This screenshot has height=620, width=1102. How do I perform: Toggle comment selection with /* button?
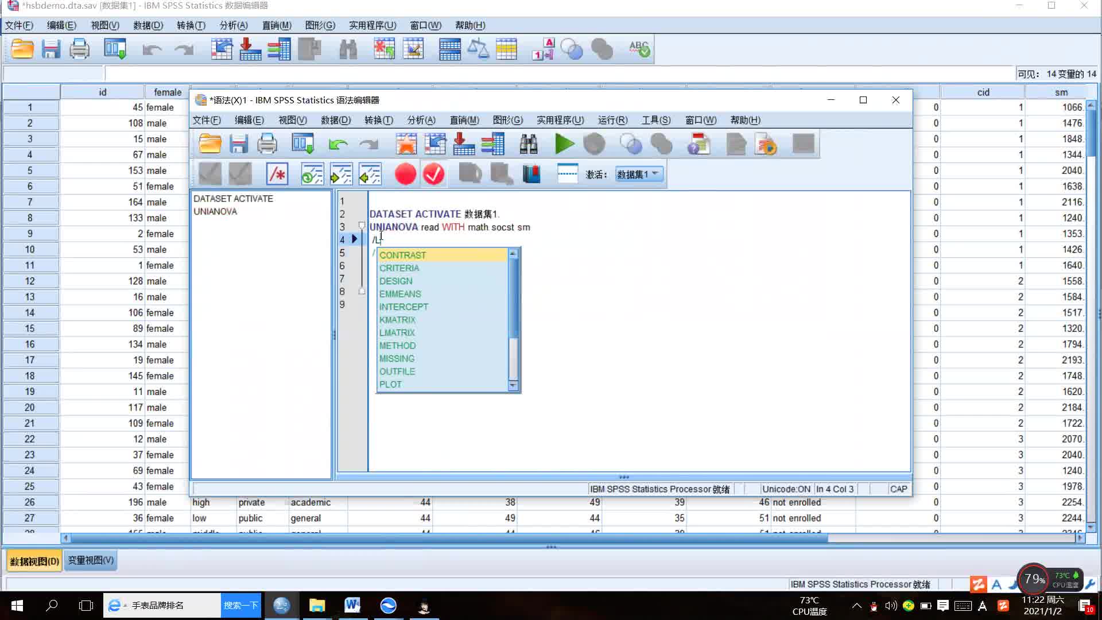(x=277, y=174)
